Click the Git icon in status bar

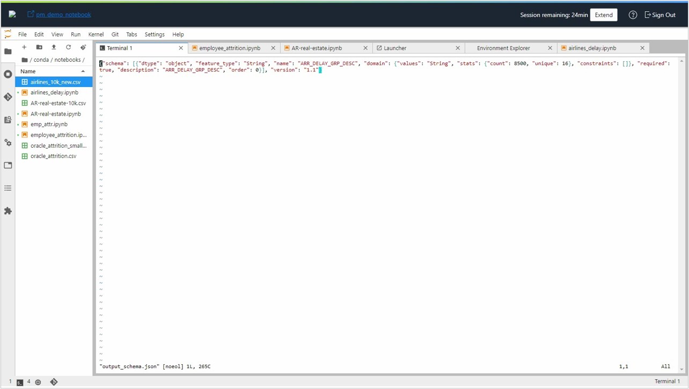(54, 382)
